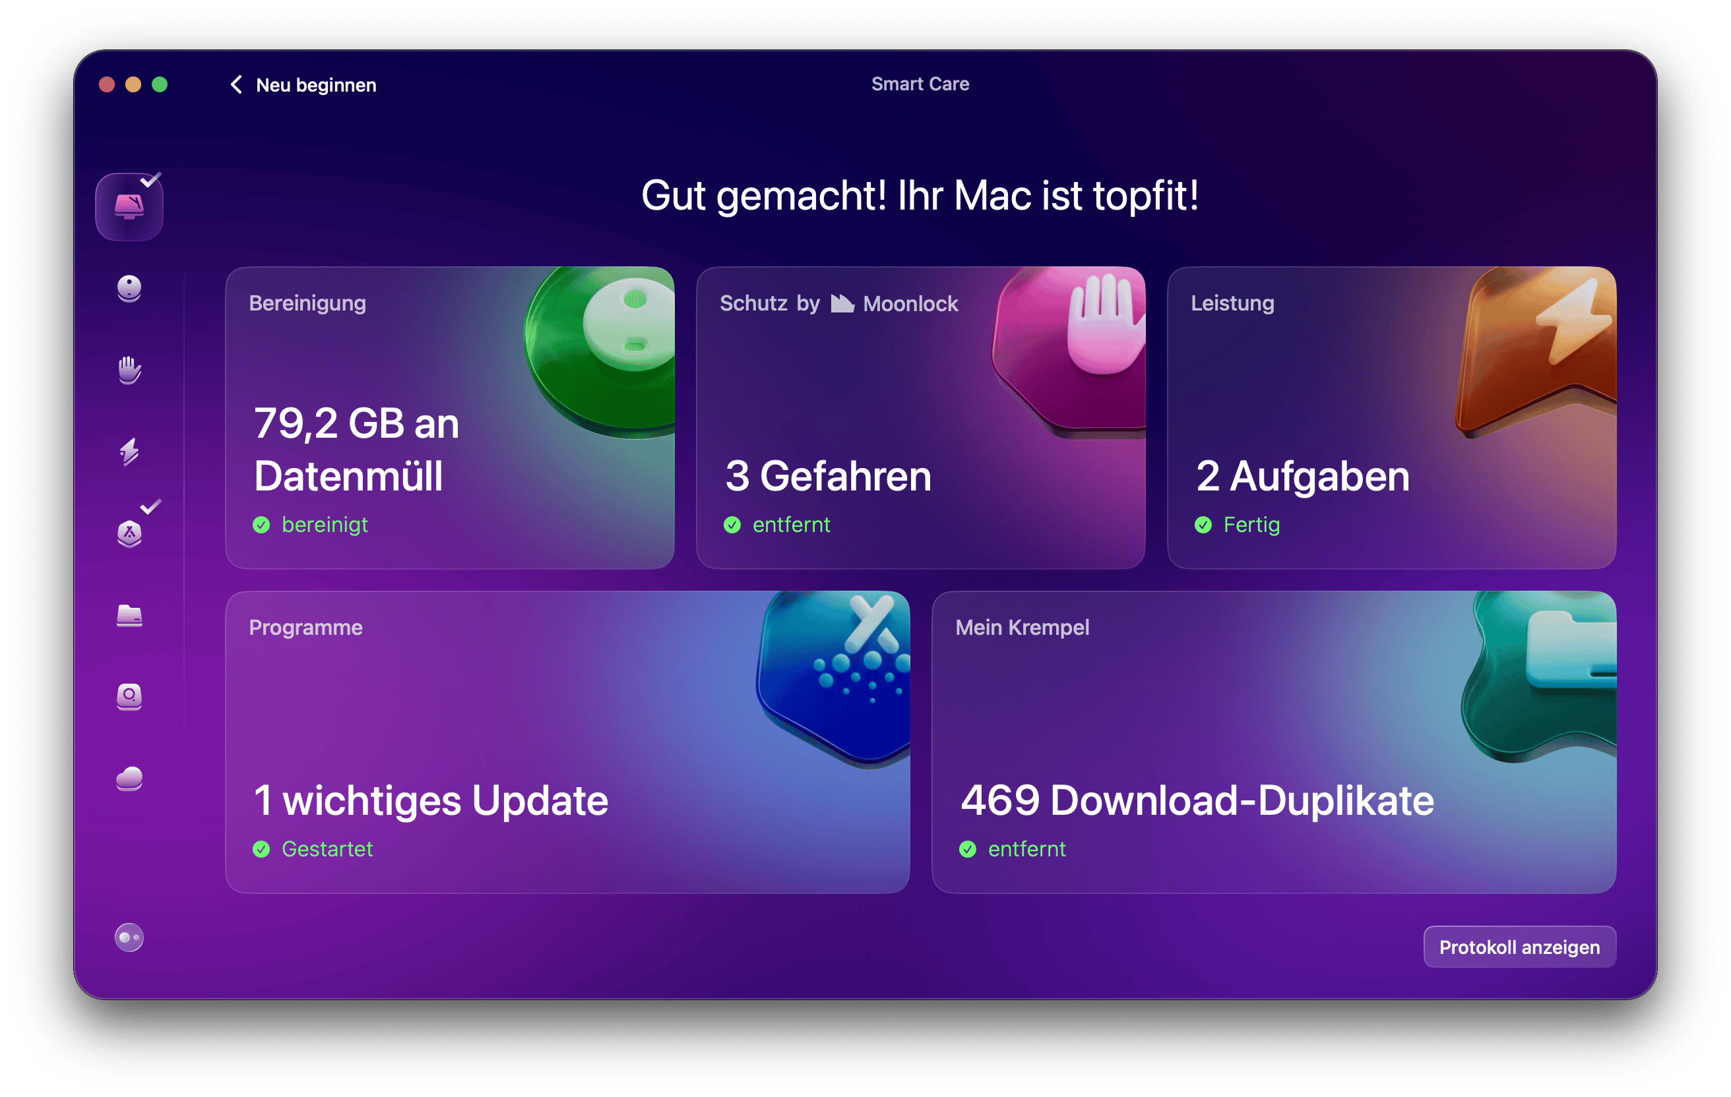Click the green check next to bereinigt
This screenshot has height=1097, width=1731.
(x=262, y=525)
